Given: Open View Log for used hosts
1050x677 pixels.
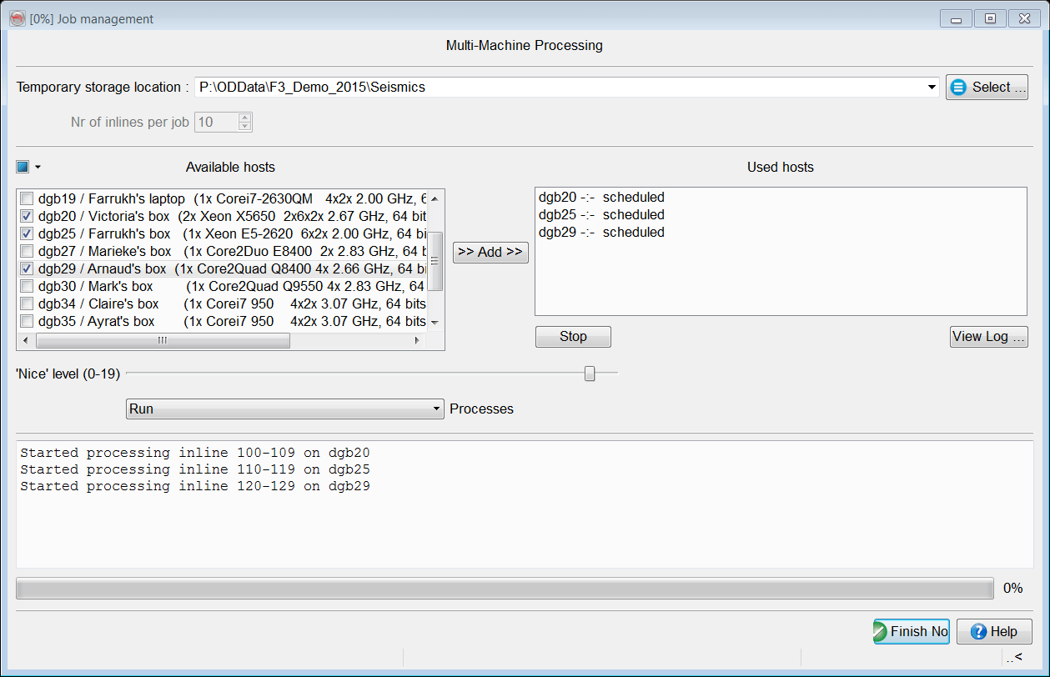Looking at the screenshot, I should click(988, 337).
